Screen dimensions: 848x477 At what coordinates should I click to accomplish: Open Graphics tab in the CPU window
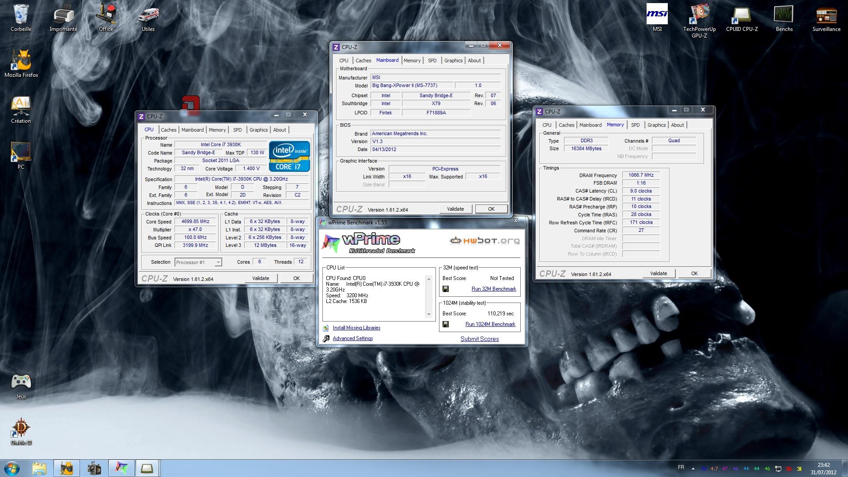(x=258, y=130)
